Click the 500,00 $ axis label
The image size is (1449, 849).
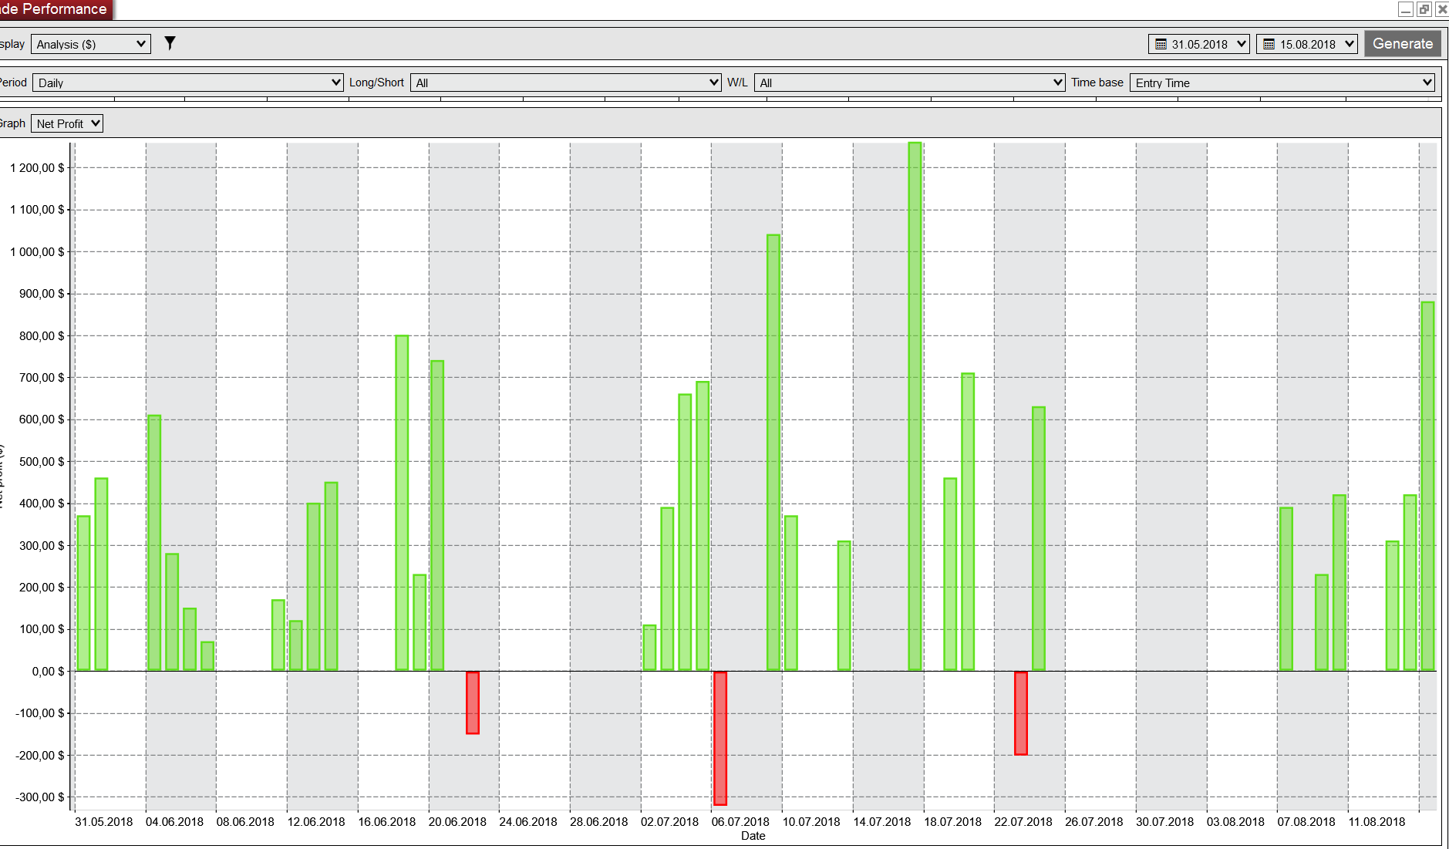(42, 461)
